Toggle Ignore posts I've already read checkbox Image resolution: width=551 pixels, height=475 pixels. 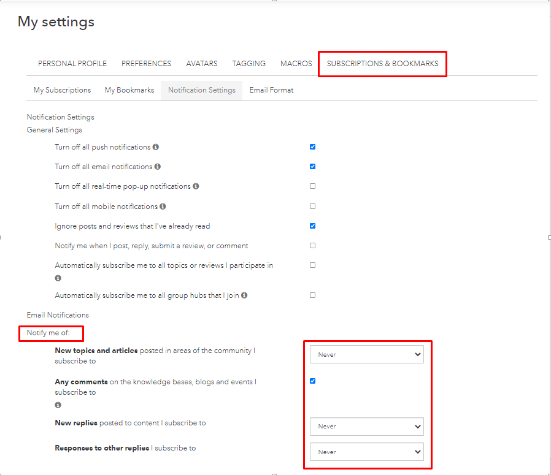[x=313, y=226]
